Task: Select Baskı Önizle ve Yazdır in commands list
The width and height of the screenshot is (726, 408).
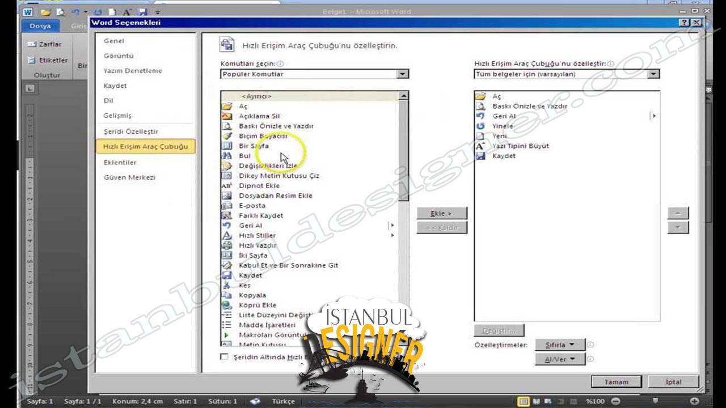Action: pos(276,126)
